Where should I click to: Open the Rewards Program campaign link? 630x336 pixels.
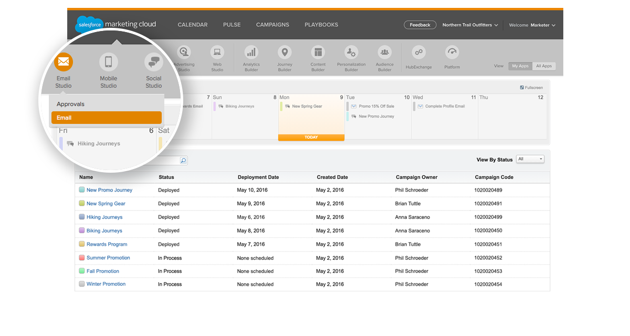click(107, 245)
